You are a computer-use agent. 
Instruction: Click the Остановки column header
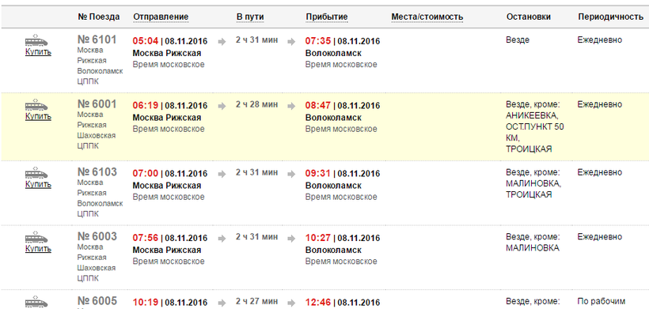click(x=529, y=17)
